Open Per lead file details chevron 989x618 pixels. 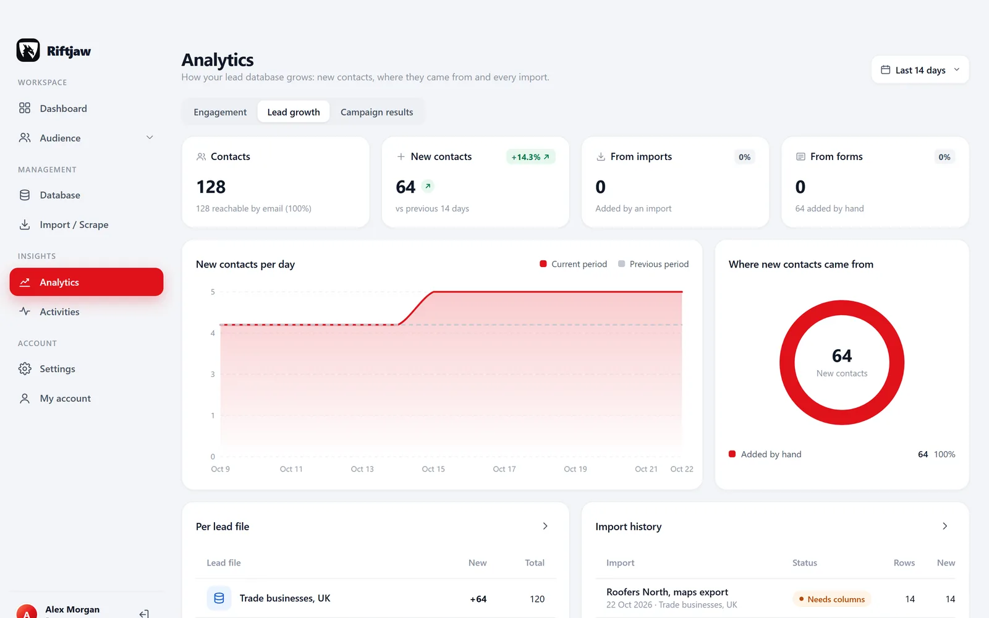(x=545, y=526)
